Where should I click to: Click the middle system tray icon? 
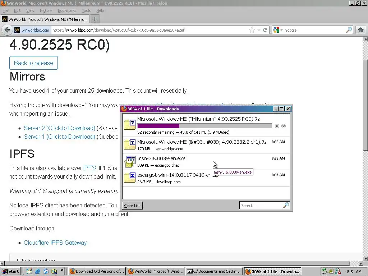pyautogui.click(x=331, y=271)
